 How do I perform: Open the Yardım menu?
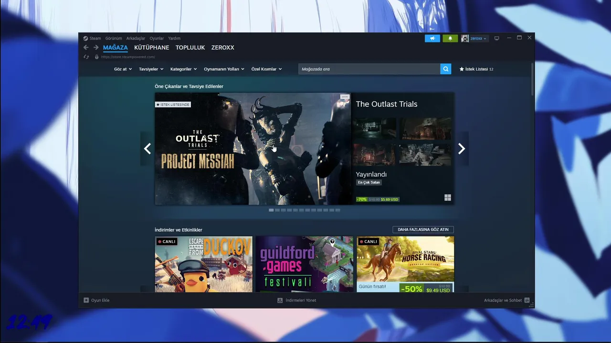[174, 38]
